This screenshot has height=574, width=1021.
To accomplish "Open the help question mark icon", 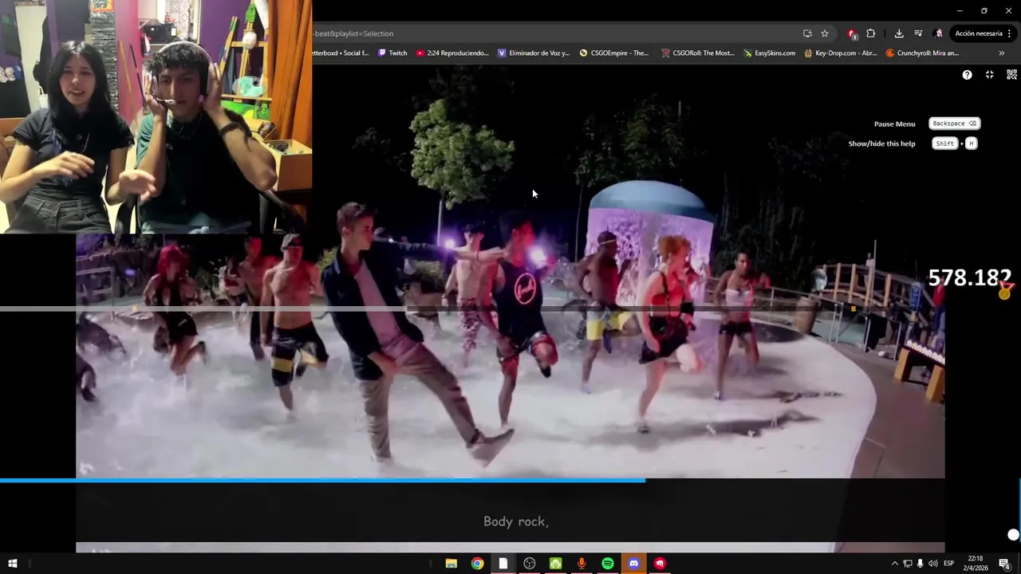I will coord(967,75).
